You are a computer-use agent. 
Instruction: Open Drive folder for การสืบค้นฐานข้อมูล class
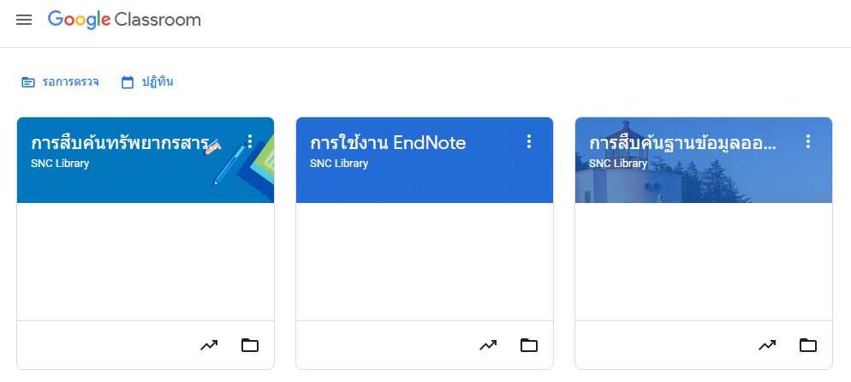807,345
